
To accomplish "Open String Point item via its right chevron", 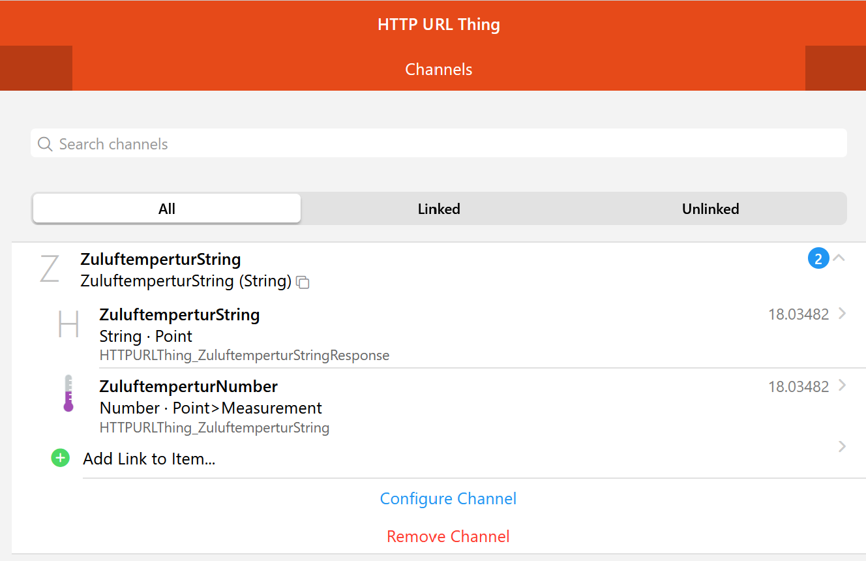I will 842,314.
